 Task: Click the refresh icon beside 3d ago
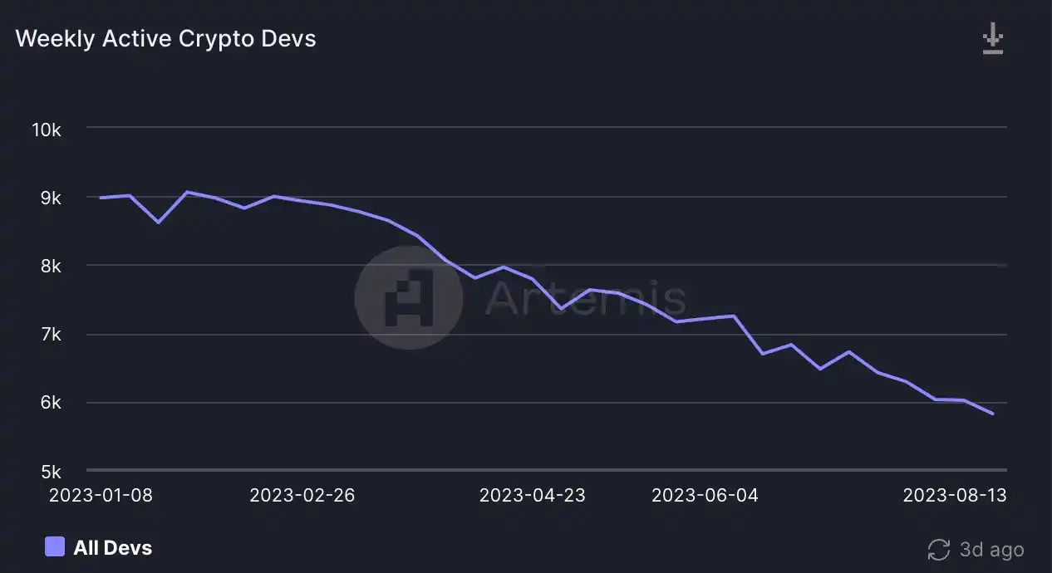(939, 550)
